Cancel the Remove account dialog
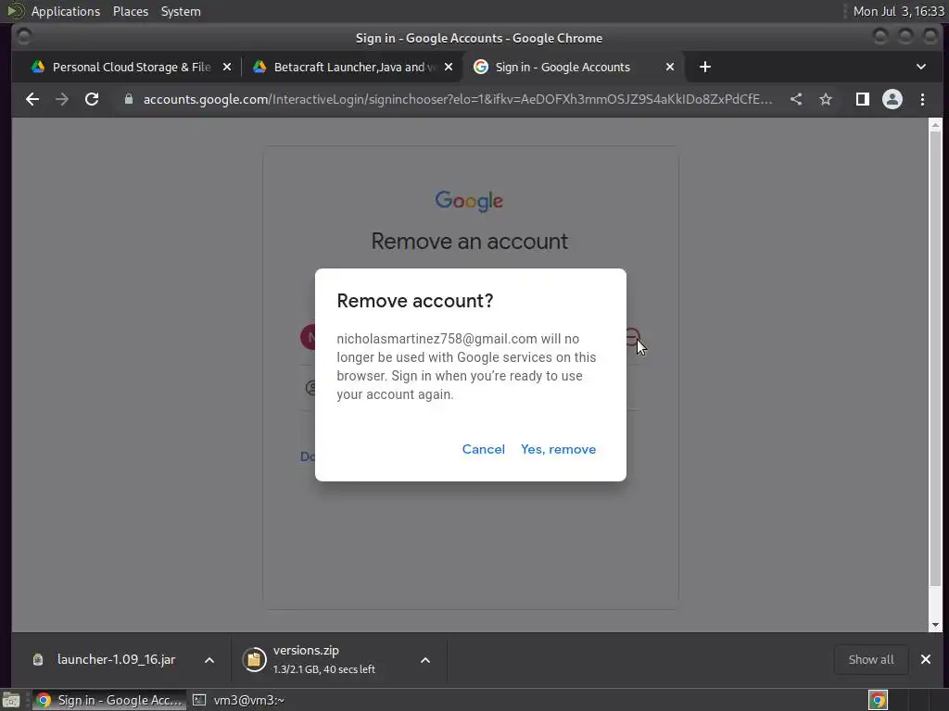Image resolution: width=949 pixels, height=711 pixels. pyautogui.click(x=483, y=449)
